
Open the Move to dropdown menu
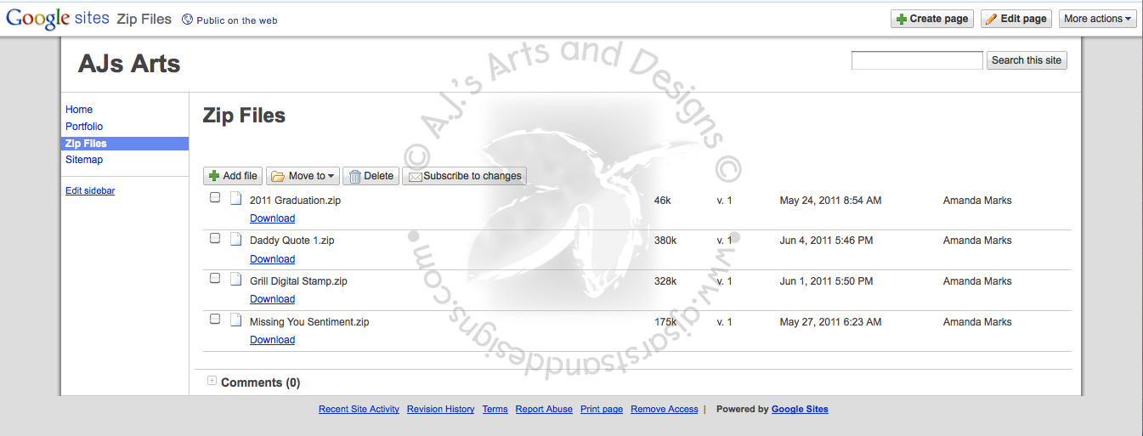[303, 176]
